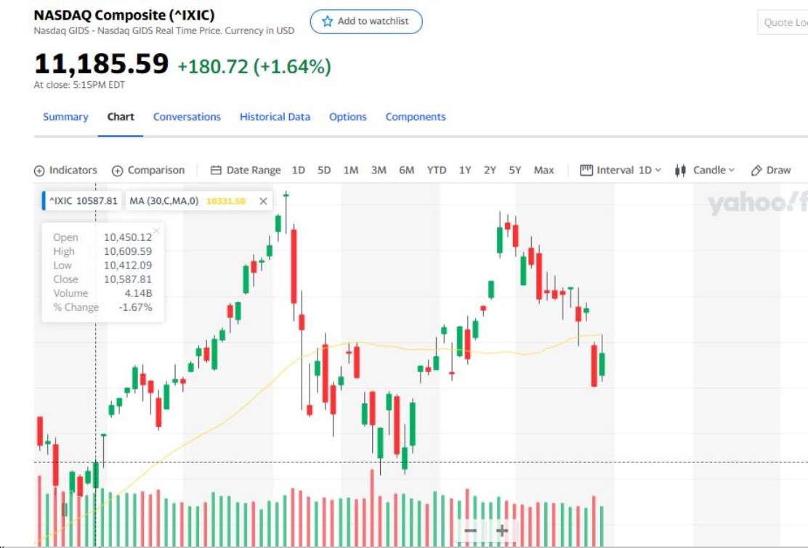The height and width of the screenshot is (548, 808).
Task: Set chart range to 1D
Action: point(299,171)
